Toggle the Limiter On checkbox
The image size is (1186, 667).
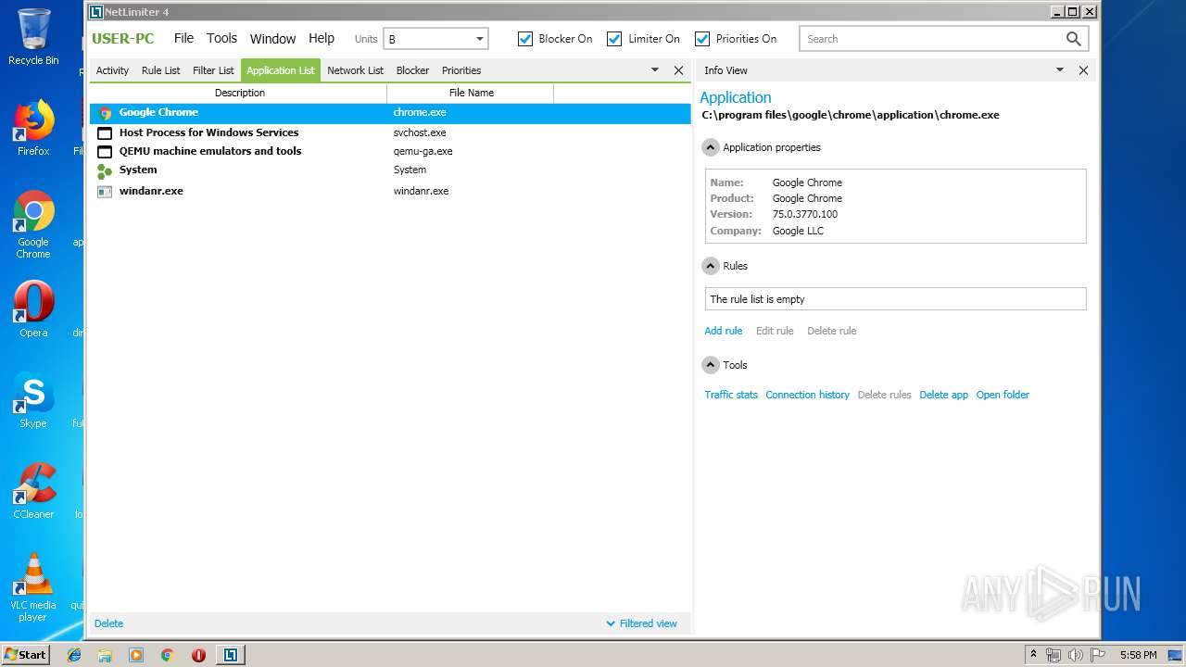(x=614, y=39)
